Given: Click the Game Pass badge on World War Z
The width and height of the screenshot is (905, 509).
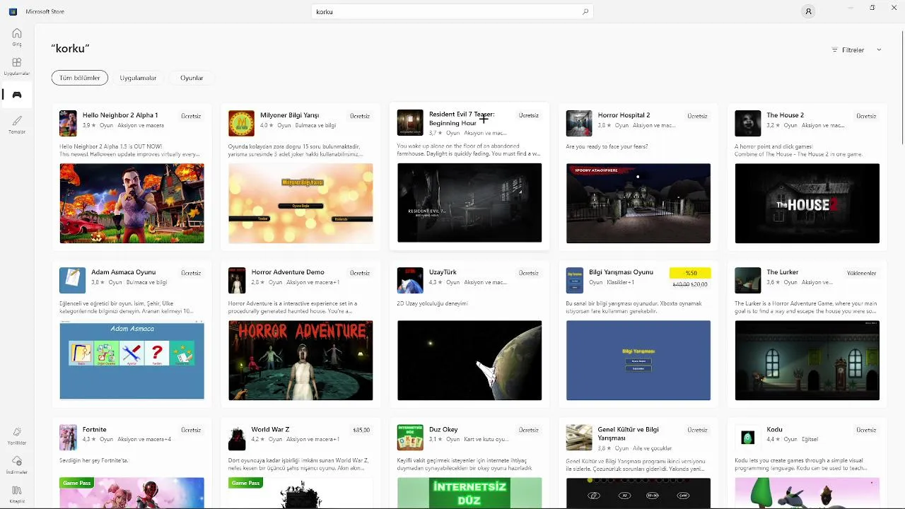Looking at the screenshot, I should tap(245, 483).
